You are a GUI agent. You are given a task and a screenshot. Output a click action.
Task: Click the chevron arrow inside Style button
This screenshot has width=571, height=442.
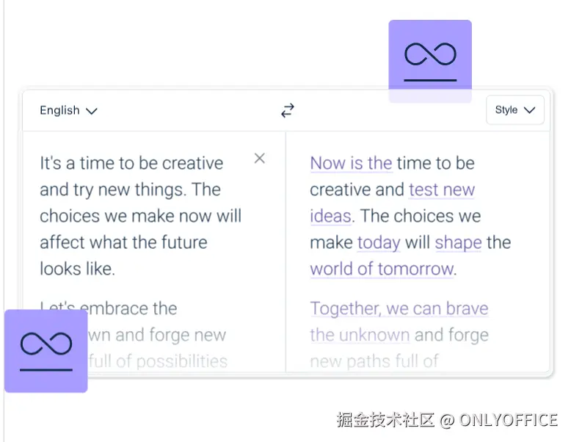click(x=529, y=110)
